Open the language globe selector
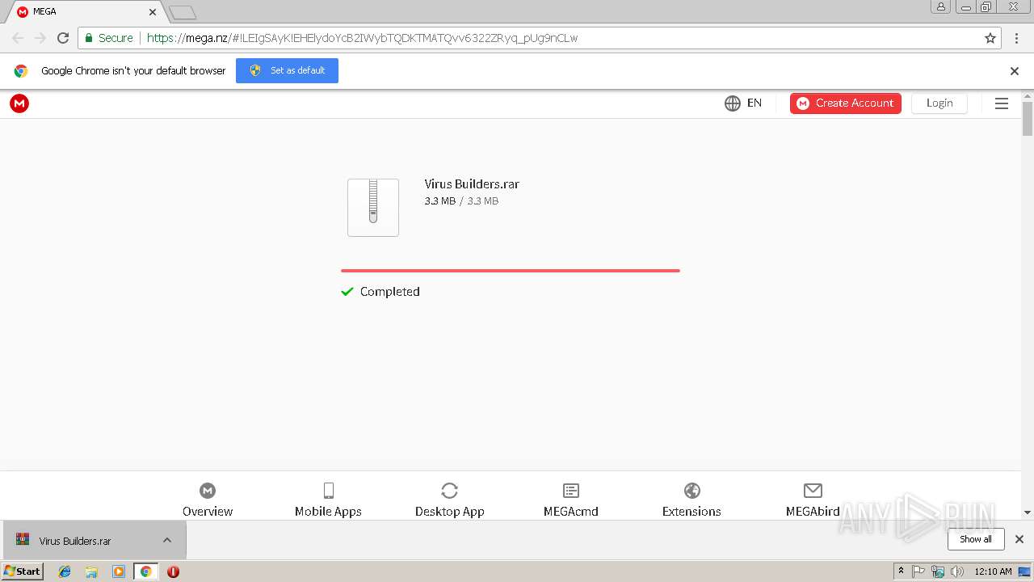 pyautogui.click(x=733, y=103)
